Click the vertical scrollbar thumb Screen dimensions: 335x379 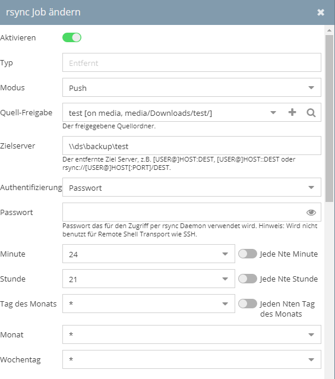click(329, 118)
